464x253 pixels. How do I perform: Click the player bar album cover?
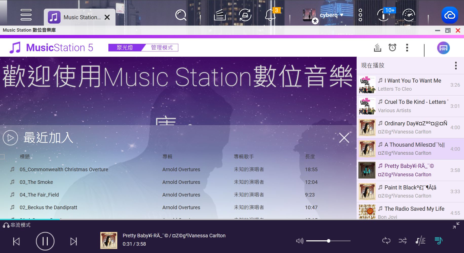(x=109, y=240)
